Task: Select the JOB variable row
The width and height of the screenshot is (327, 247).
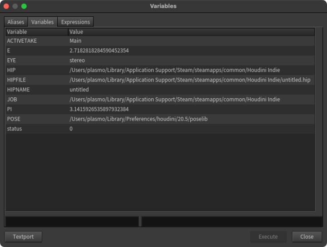Action: click(x=11, y=99)
